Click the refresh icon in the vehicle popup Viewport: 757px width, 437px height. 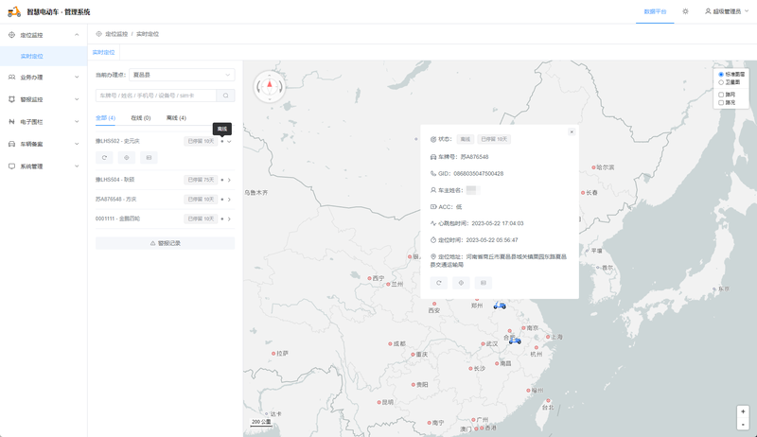(x=439, y=283)
